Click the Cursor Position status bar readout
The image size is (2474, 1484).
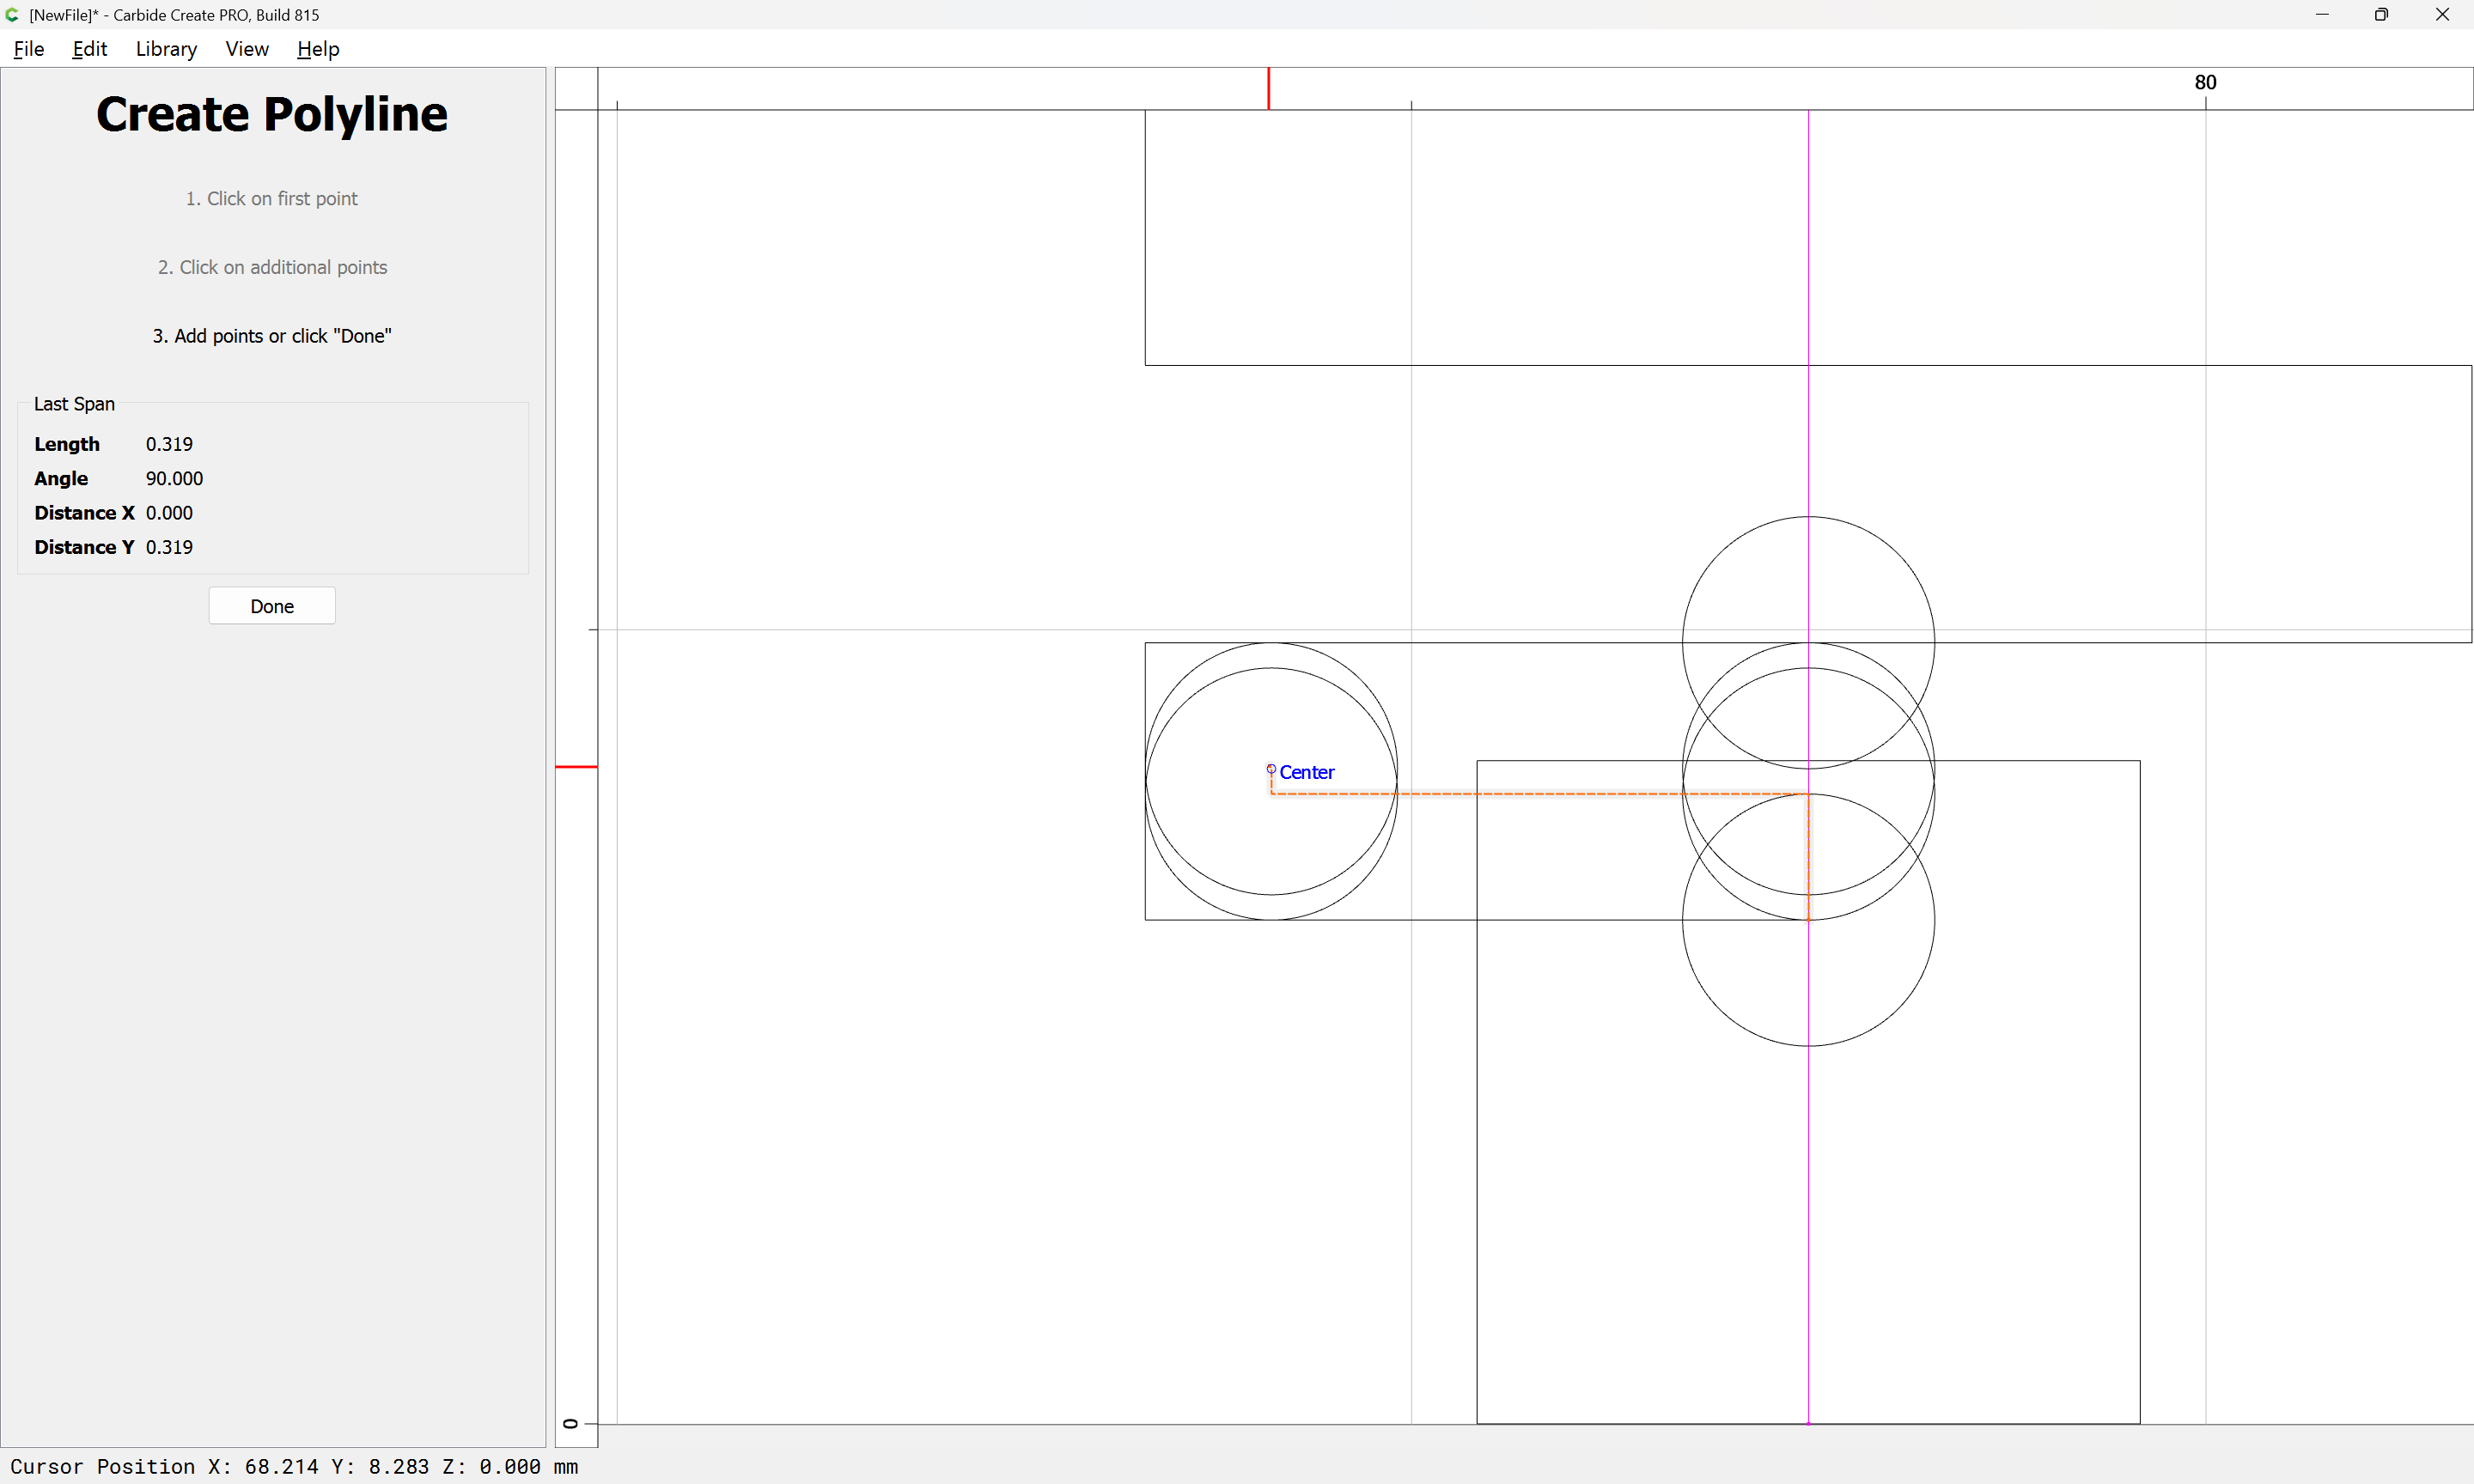[x=294, y=1466]
